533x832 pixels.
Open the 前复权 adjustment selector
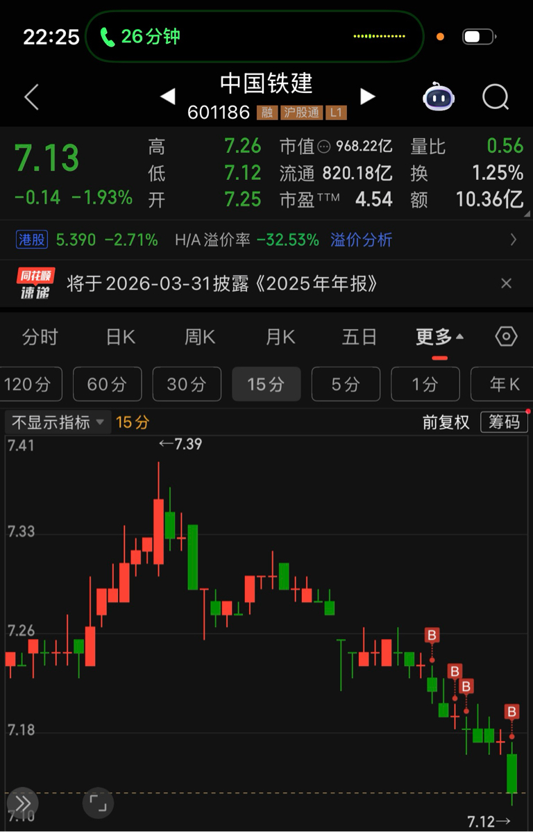point(446,422)
